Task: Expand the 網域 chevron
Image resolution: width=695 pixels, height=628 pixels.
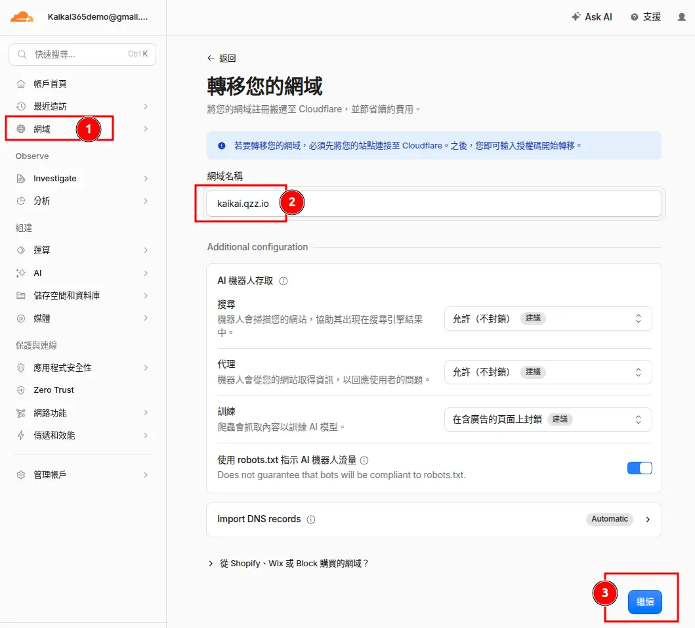Action: (146, 129)
